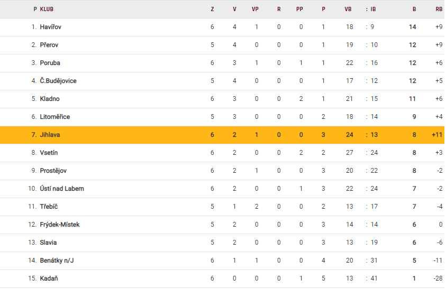Click the Z column header

click(212, 9)
